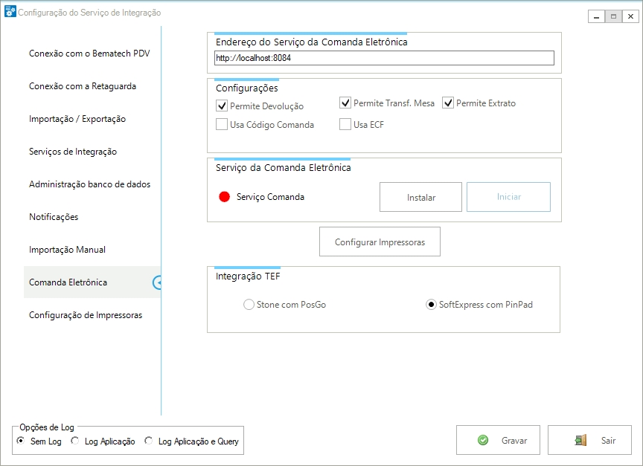
Task: Exit using the Sair button
Action: [x=589, y=440]
